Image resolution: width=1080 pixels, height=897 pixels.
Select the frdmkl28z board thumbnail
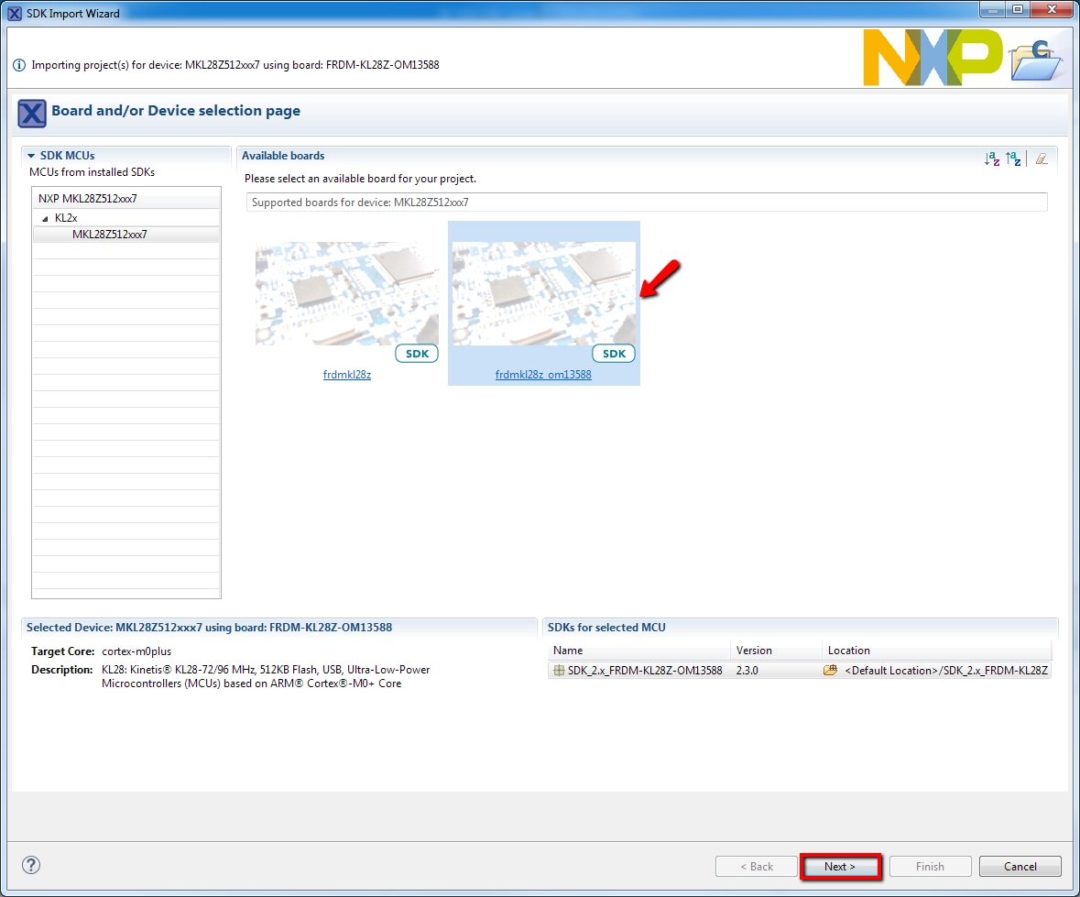[346, 293]
